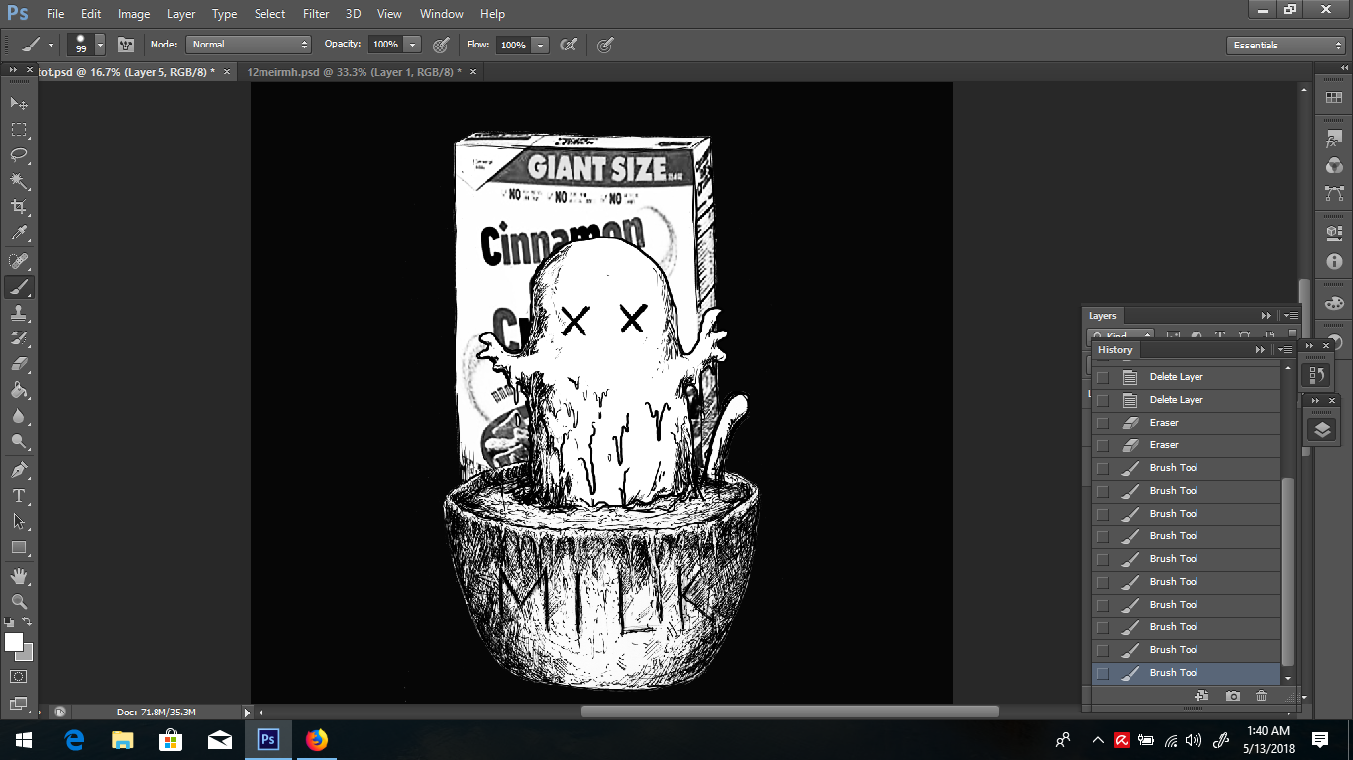Reset to default foreground and background colors
This screenshot has width=1353, height=760.
coord(9,621)
